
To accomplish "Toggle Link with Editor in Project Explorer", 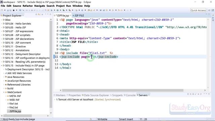I will tap(39, 14).
